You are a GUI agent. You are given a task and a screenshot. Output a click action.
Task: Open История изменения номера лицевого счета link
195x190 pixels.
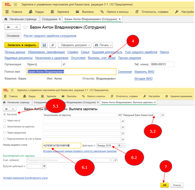point(80,151)
